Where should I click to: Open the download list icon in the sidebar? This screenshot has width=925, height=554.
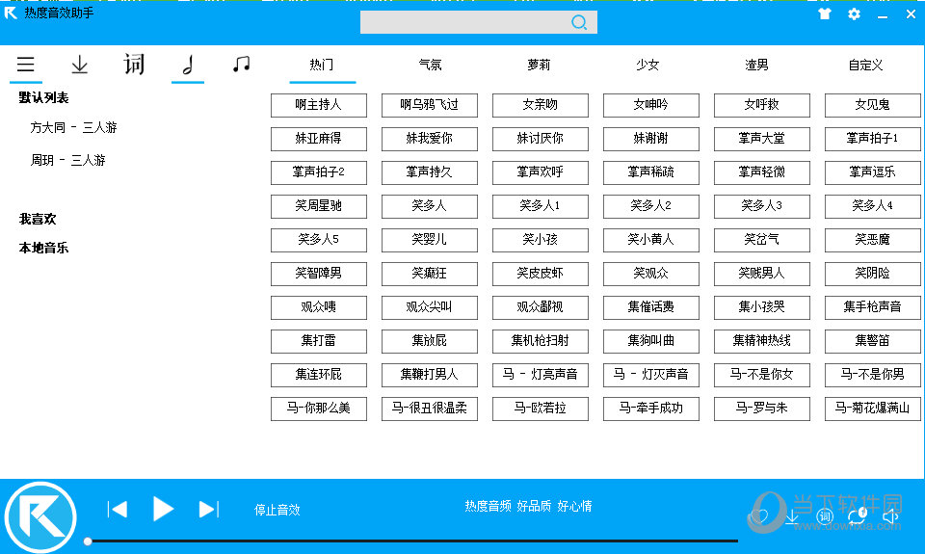tap(80, 64)
